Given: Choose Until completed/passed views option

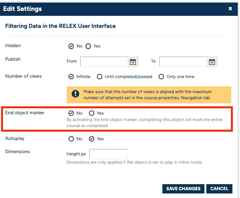Looking at the screenshot, I should click(x=100, y=77).
